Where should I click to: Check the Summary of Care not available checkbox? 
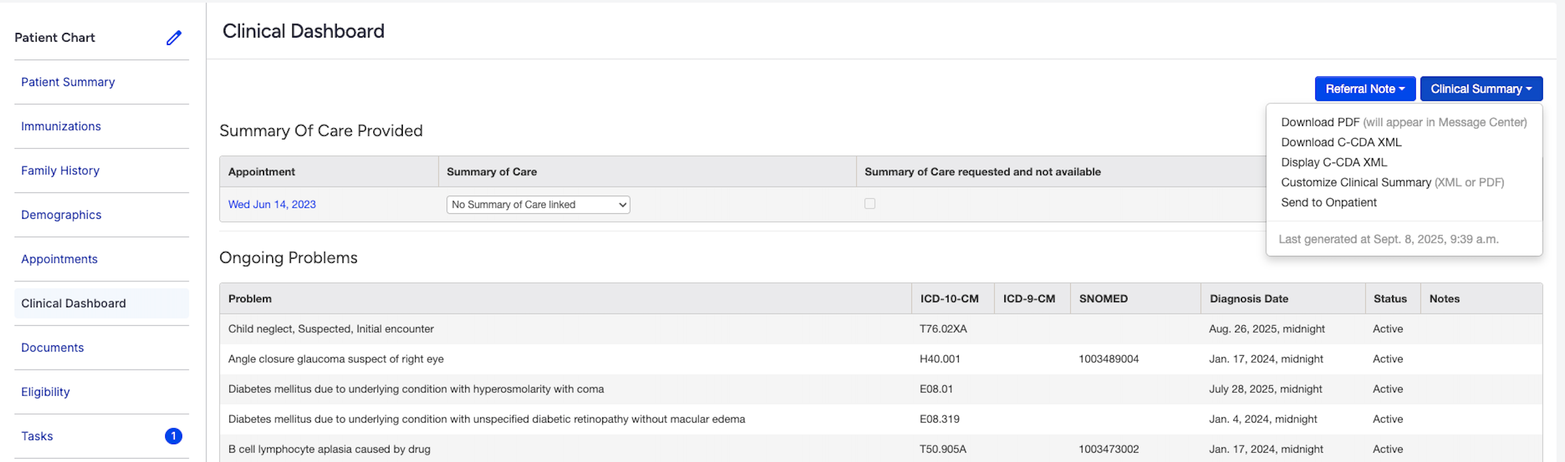tap(869, 204)
